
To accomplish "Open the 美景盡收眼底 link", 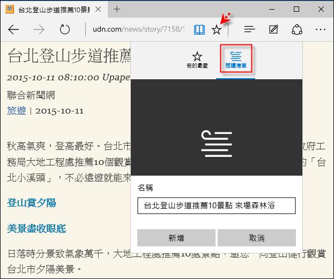I will point(36,229).
